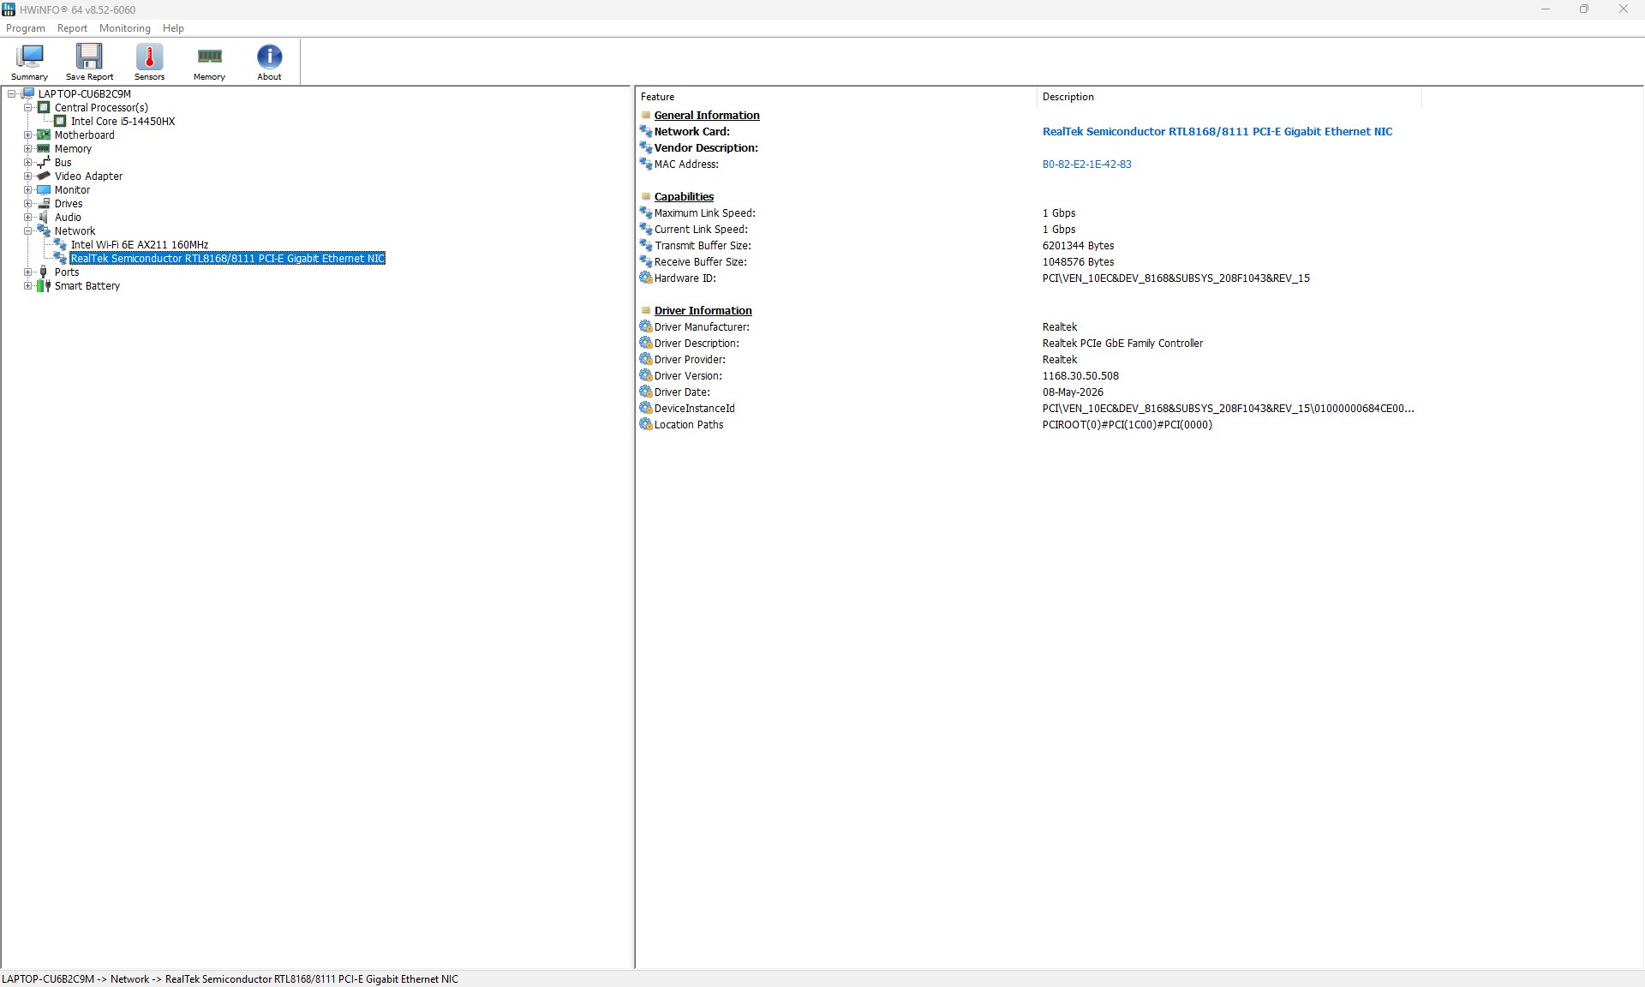
Task: Collapse the Central Processor(s) node
Action: (27, 108)
